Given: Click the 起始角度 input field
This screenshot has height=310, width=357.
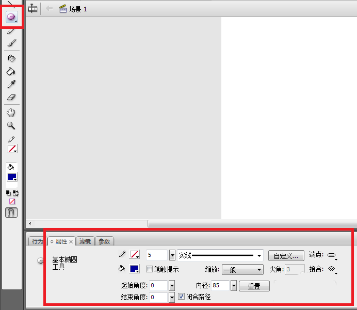Looking at the screenshot, I should [158, 285].
